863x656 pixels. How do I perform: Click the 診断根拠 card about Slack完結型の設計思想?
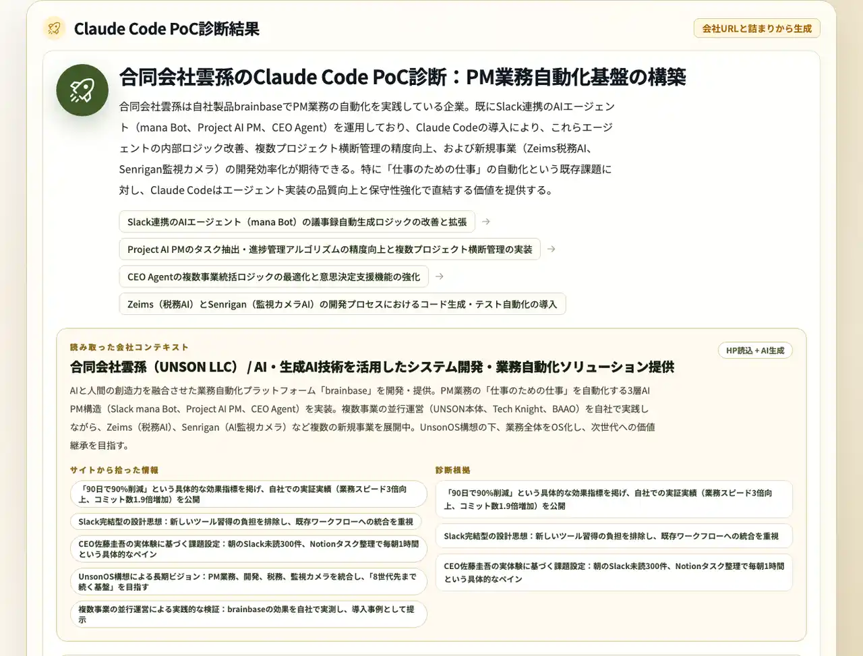pos(614,536)
